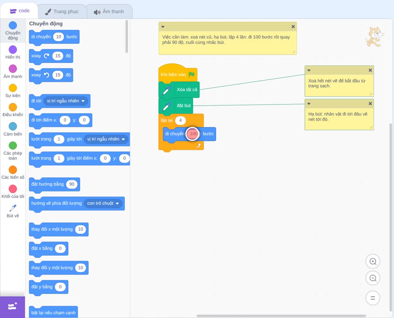The height and width of the screenshot is (318, 394).
Task: Close the 'Hạ bút' comment
Action: point(370,104)
